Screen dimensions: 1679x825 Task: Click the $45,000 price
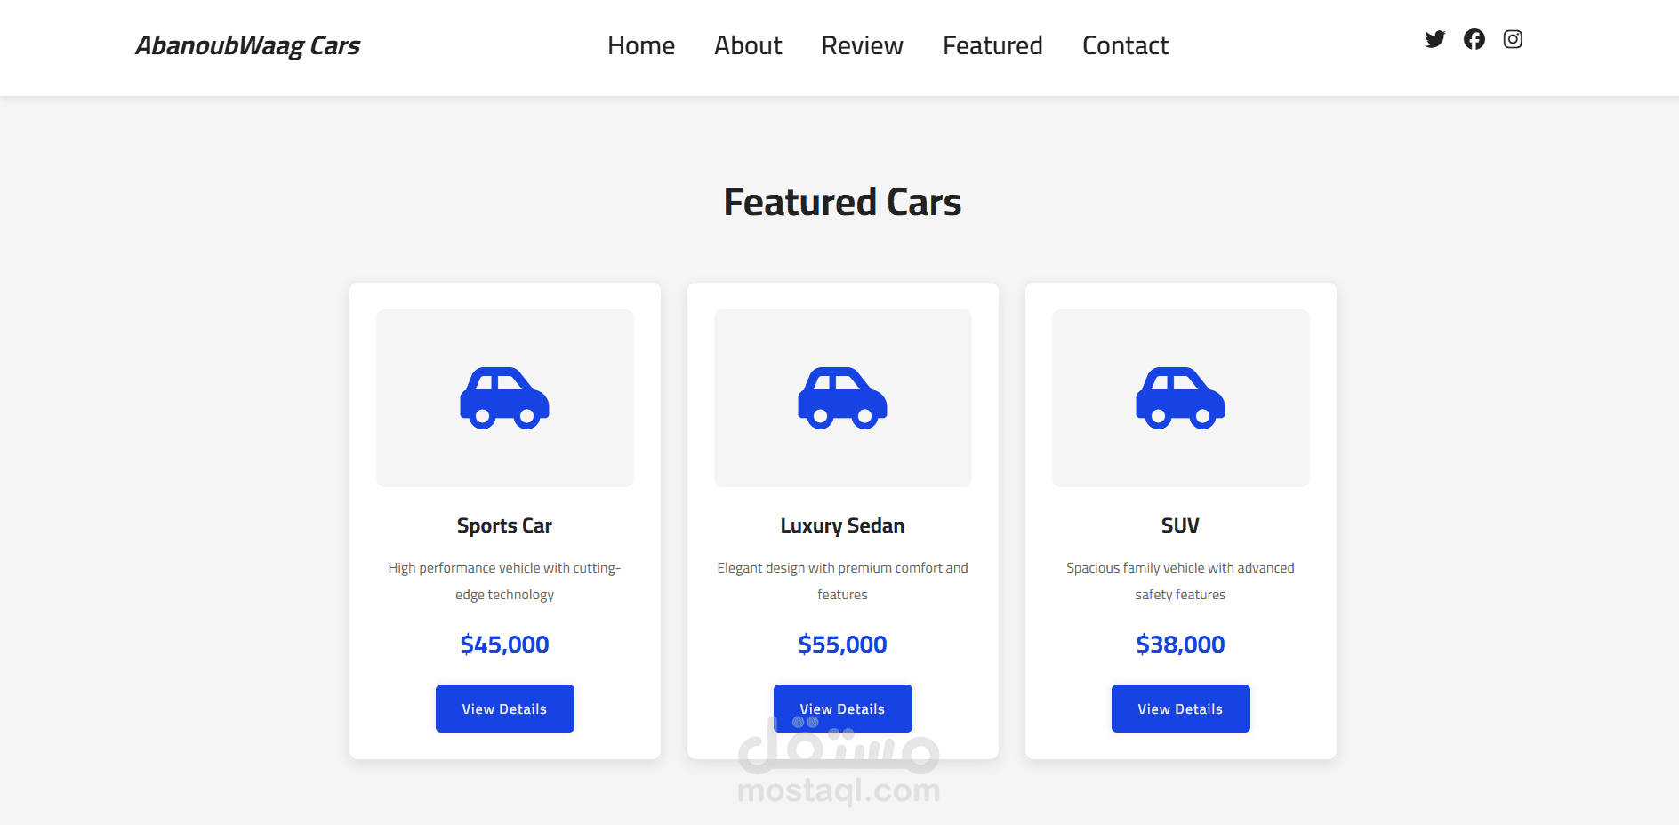[x=504, y=645]
